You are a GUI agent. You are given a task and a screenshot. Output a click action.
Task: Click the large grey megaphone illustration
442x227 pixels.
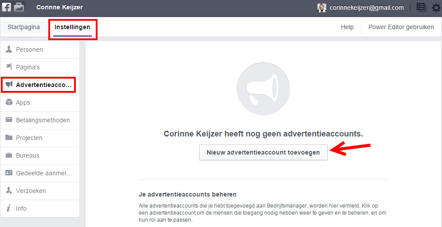(263, 89)
